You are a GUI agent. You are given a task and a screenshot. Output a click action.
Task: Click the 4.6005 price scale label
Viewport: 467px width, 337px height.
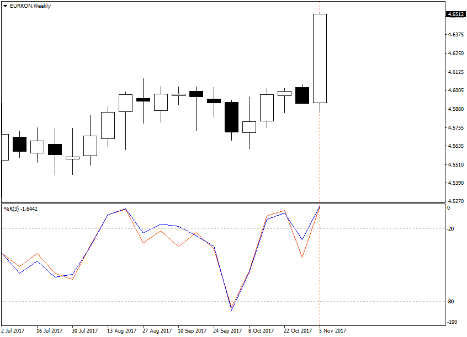[x=456, y=90]
